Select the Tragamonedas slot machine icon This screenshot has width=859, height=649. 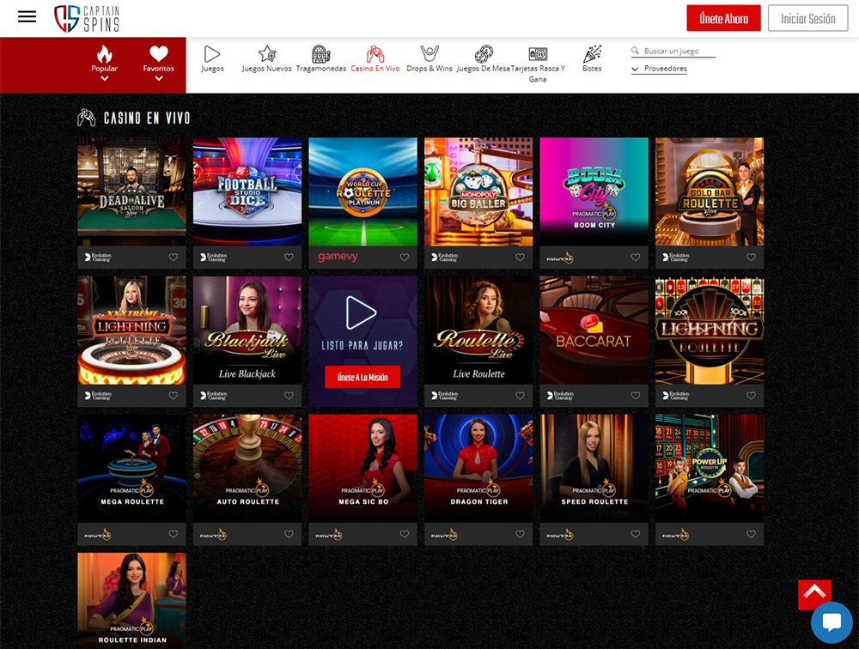tap(321, 54)
